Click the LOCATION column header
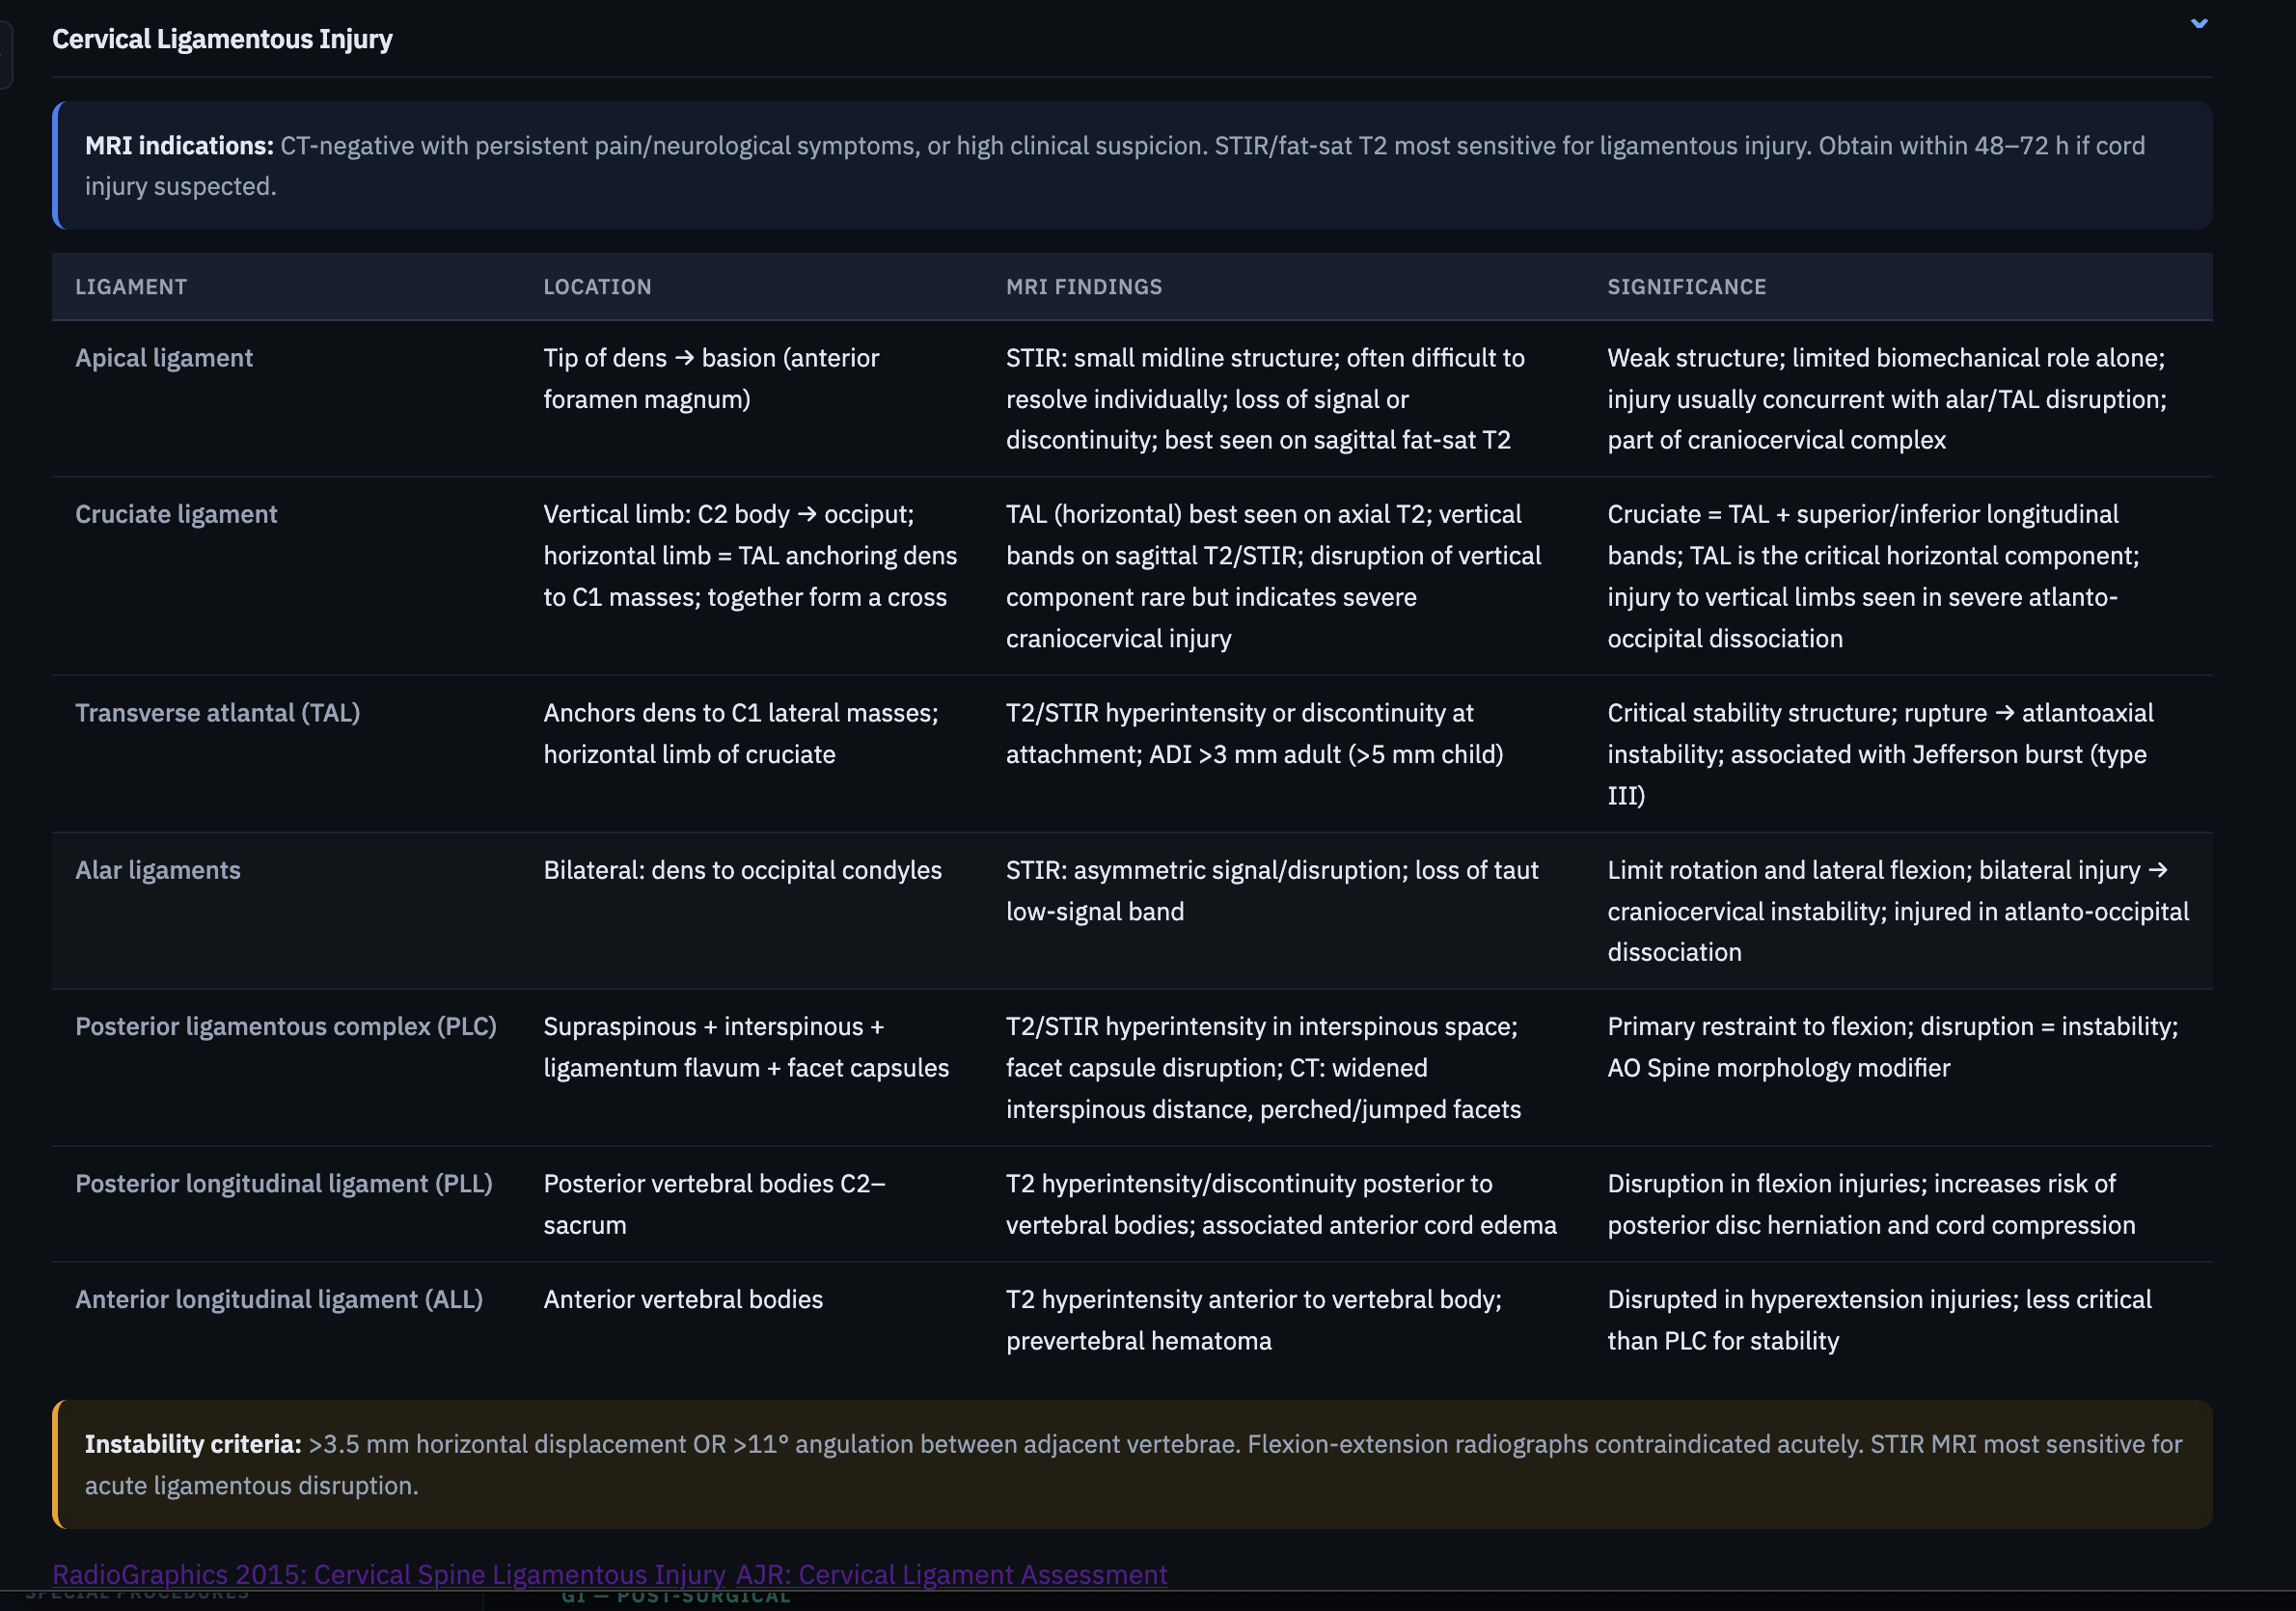The width and height of the screenshot is (2296, 1611). [x=597, y=287]
